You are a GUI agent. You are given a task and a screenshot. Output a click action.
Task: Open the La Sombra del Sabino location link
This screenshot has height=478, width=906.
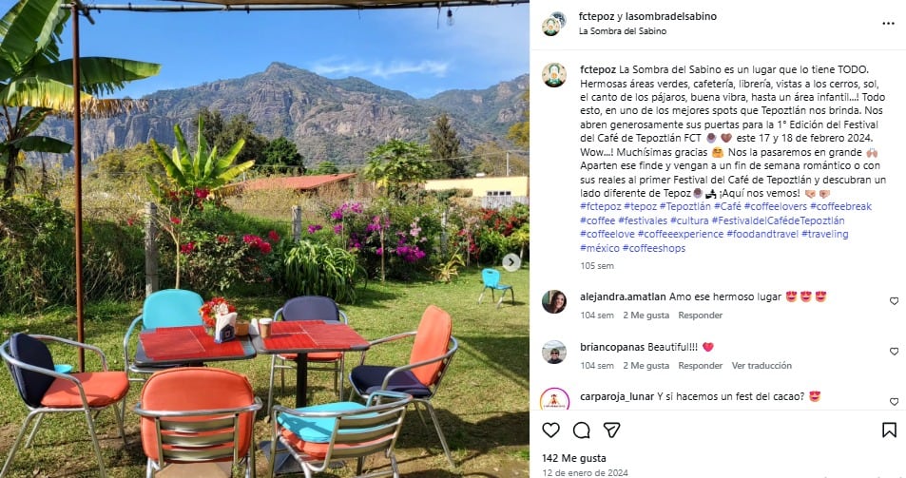[623, 31]
